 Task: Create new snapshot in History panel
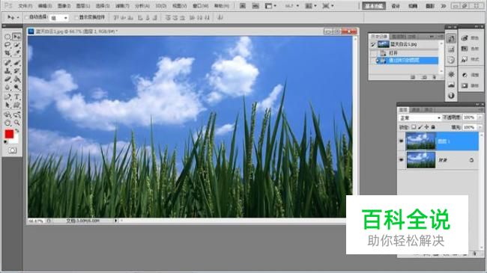point(423,77)
